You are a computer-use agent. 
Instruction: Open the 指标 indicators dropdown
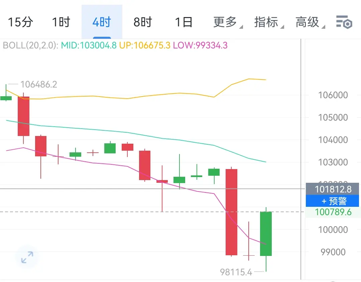269,22
